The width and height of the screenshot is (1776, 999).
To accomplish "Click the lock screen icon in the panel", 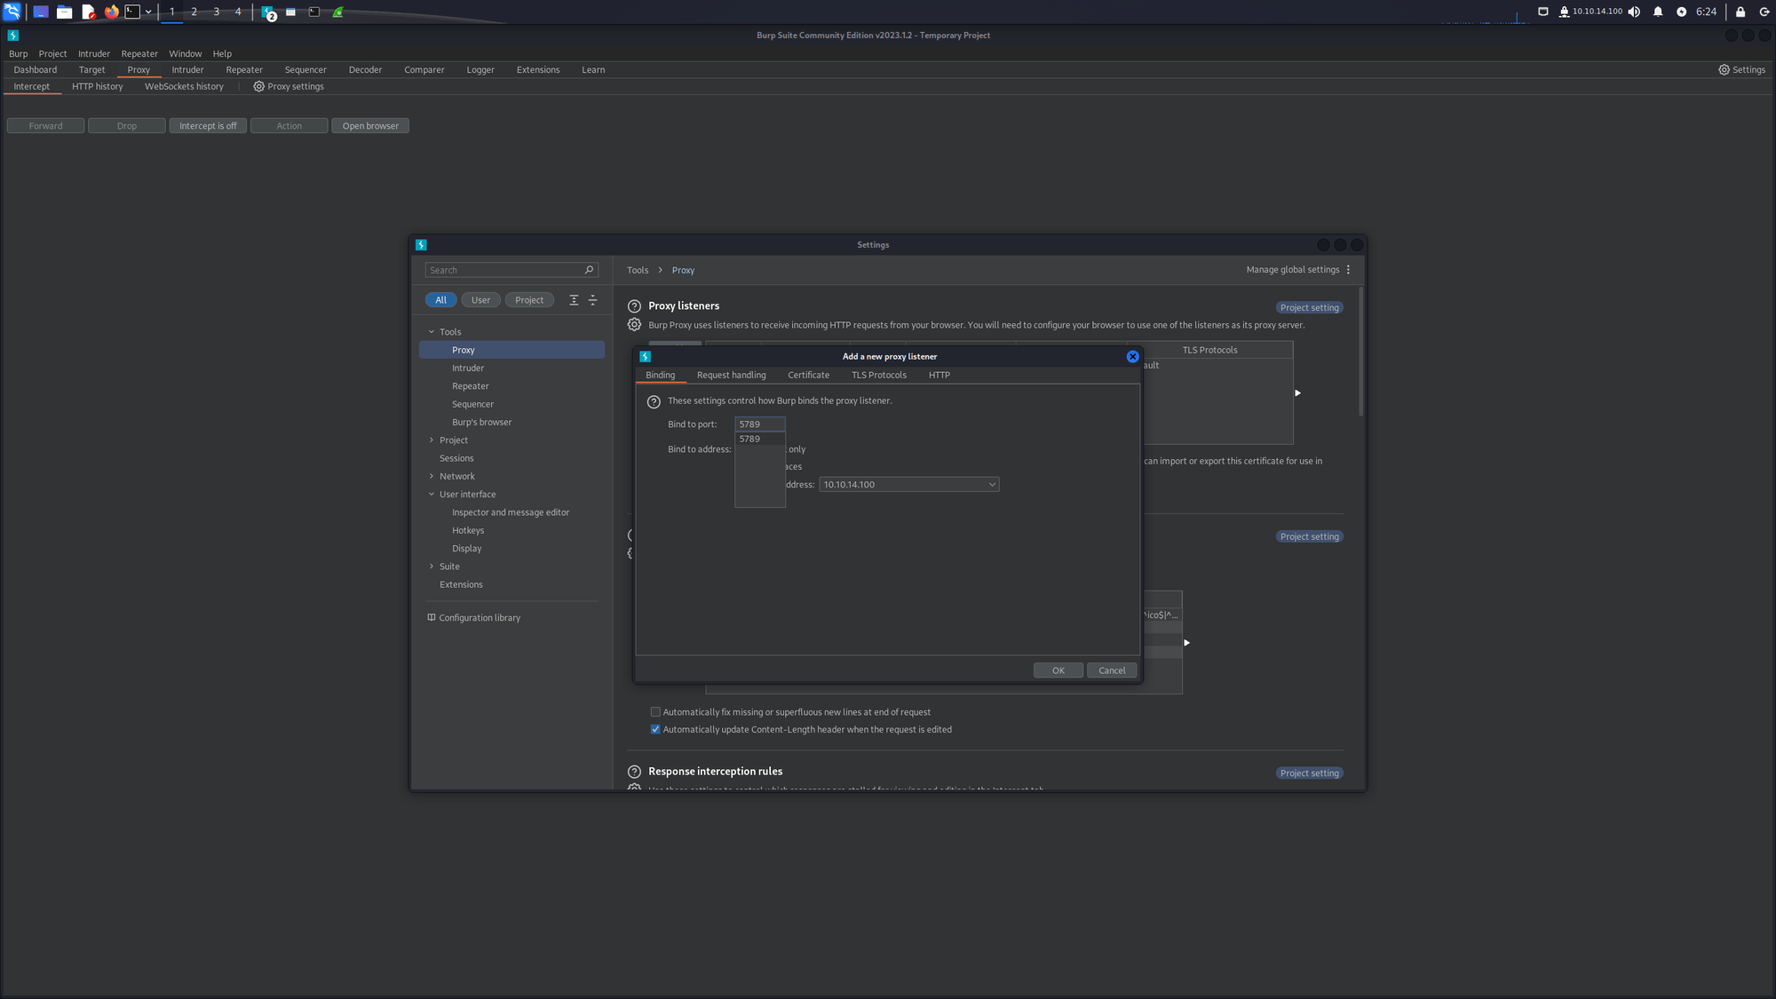I will click(1740, 12).
